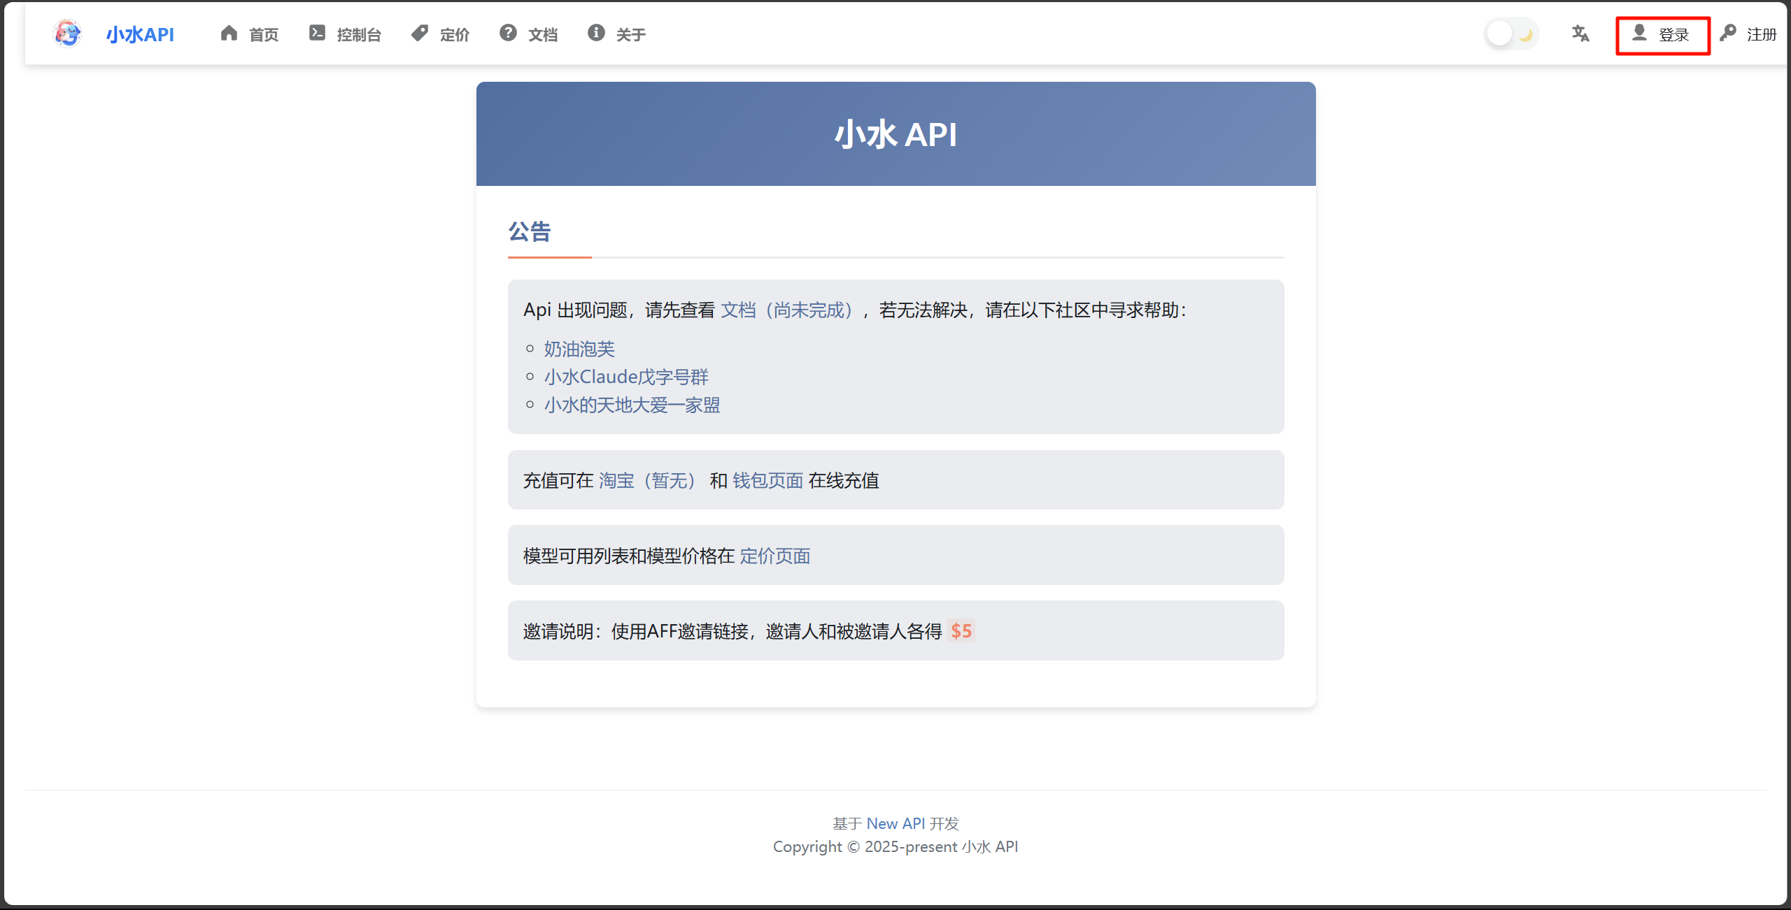Image resolution: width=1791 pixels, height=910 pixels.
Task: Click the question mark icon beside 文档
Action: [x=508, y=34]
